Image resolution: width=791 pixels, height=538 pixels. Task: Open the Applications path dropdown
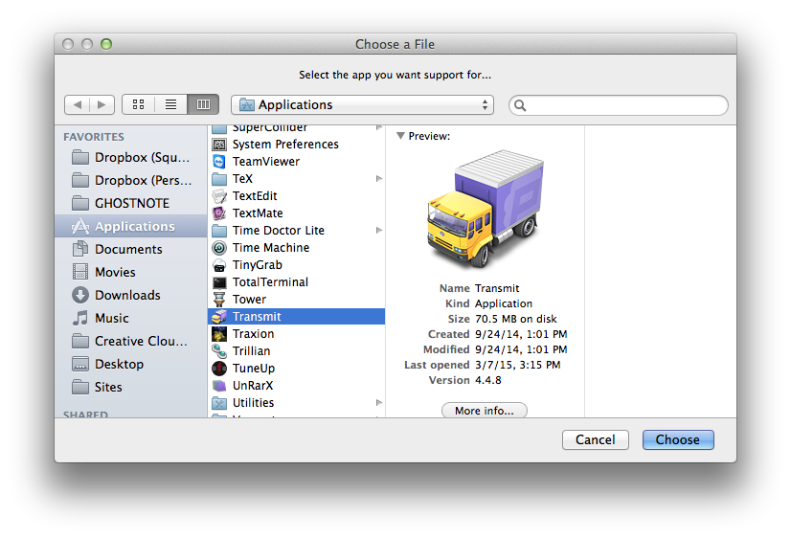tap(362, 105)
